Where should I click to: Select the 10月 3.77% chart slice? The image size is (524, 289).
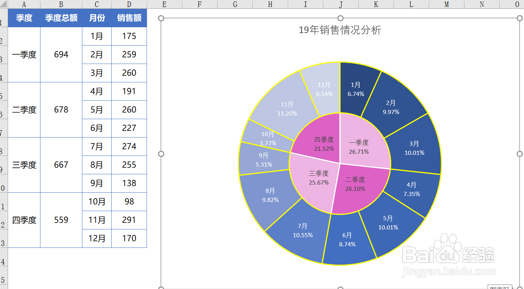[268, 139]
